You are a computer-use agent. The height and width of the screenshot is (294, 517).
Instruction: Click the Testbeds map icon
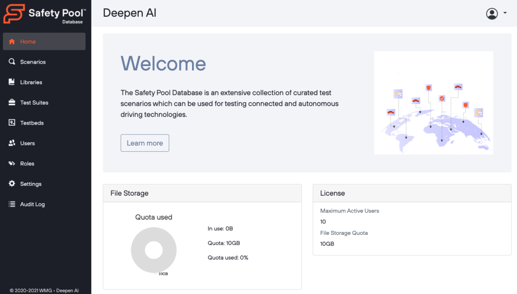click(12, 123)
